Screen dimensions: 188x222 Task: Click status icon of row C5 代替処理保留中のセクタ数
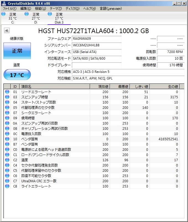click(7, 170)
